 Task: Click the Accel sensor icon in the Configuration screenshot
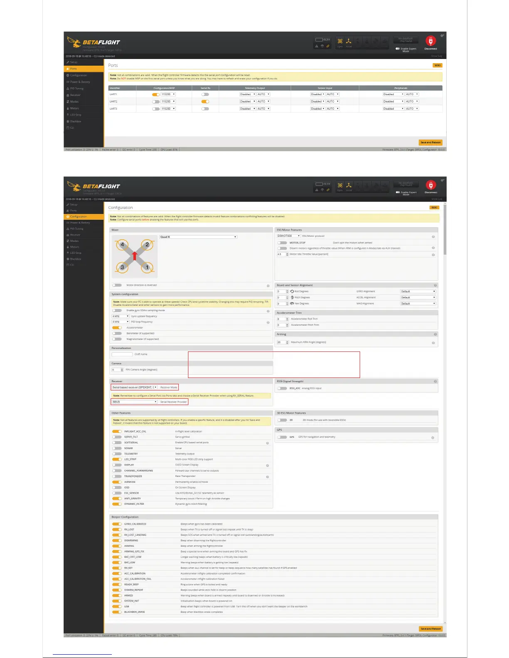(349, 186)
